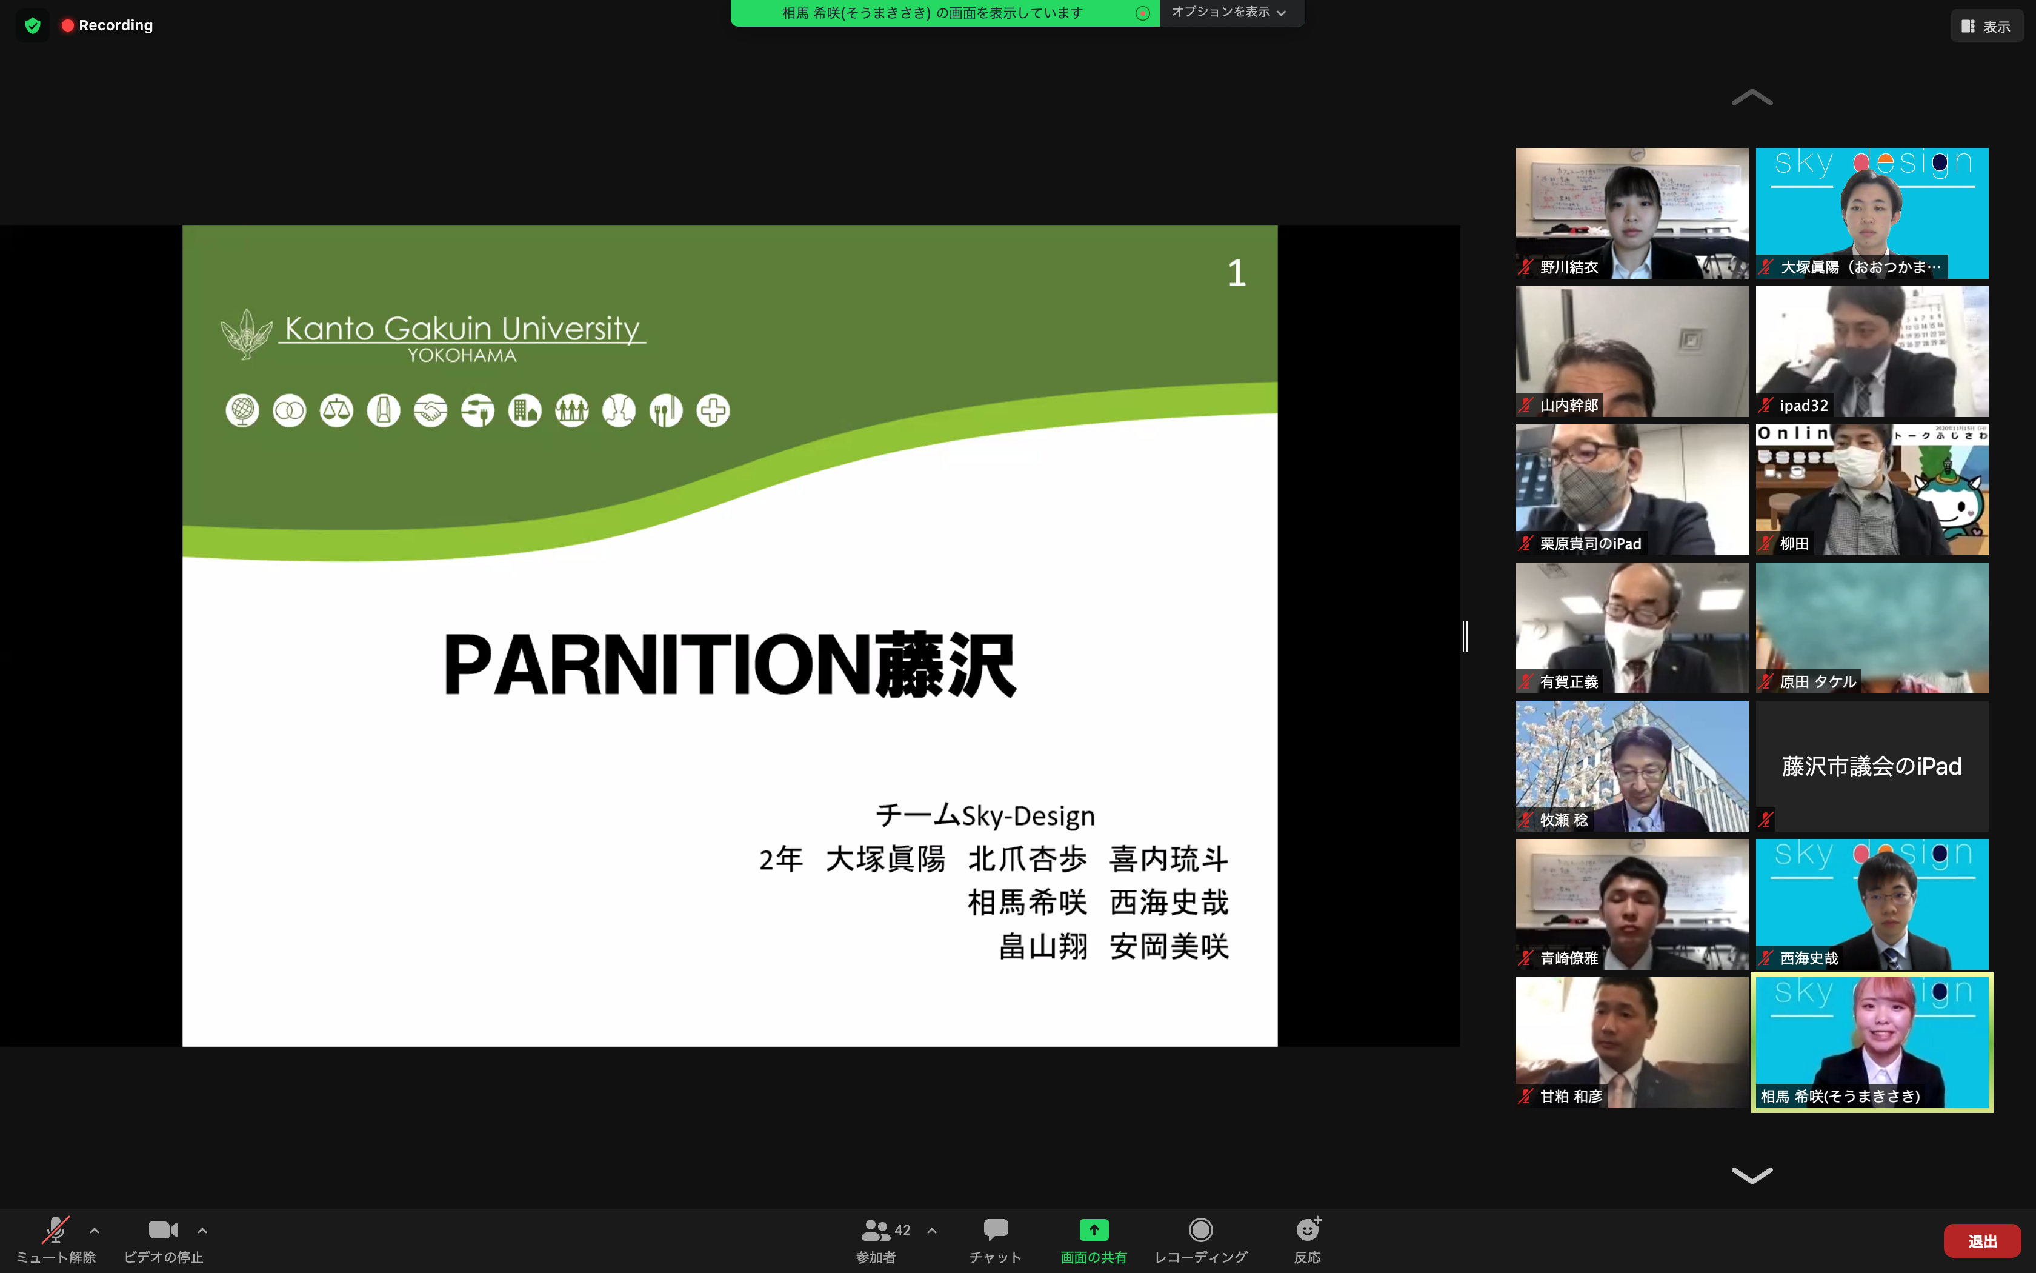This screenshot has height=1273, width=2036.
Task: Click the green security shield icon
Action: coord(33,25)
